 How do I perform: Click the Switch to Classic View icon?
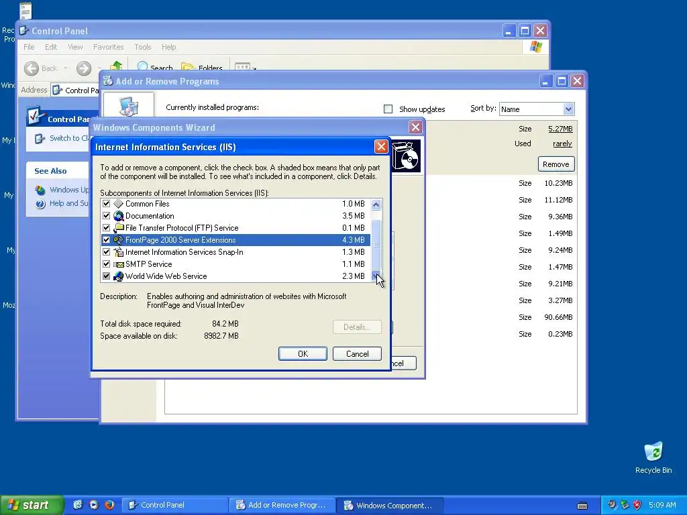click(40, 139)
